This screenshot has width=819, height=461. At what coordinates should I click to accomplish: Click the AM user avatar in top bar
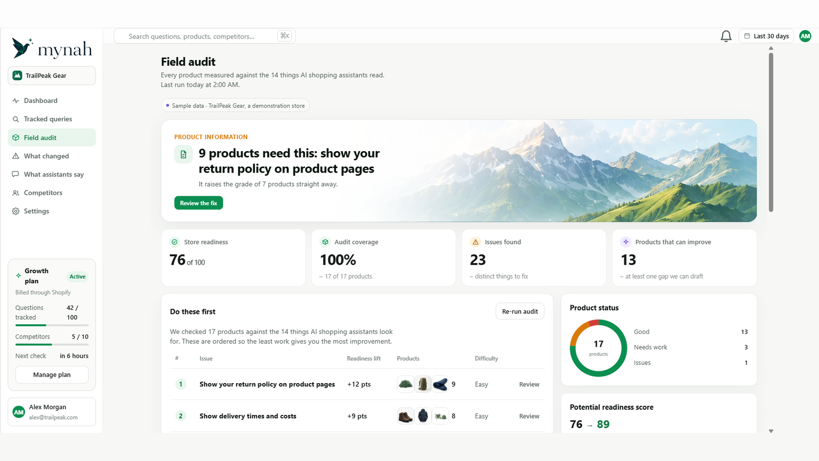[805, 36]
